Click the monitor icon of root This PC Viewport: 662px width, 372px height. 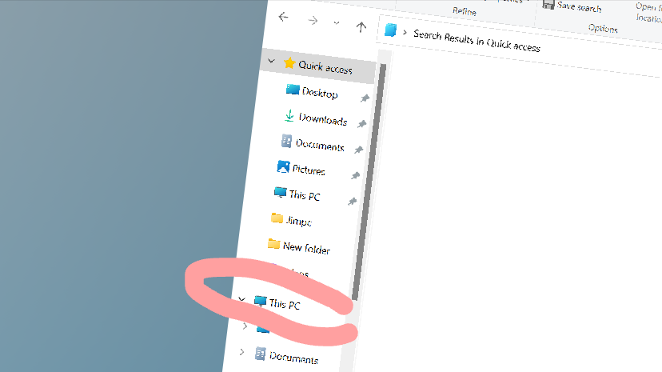click(260, 301)
